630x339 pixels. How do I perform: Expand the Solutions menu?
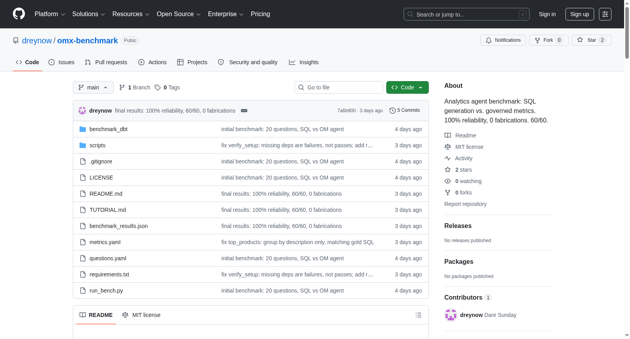89,14
